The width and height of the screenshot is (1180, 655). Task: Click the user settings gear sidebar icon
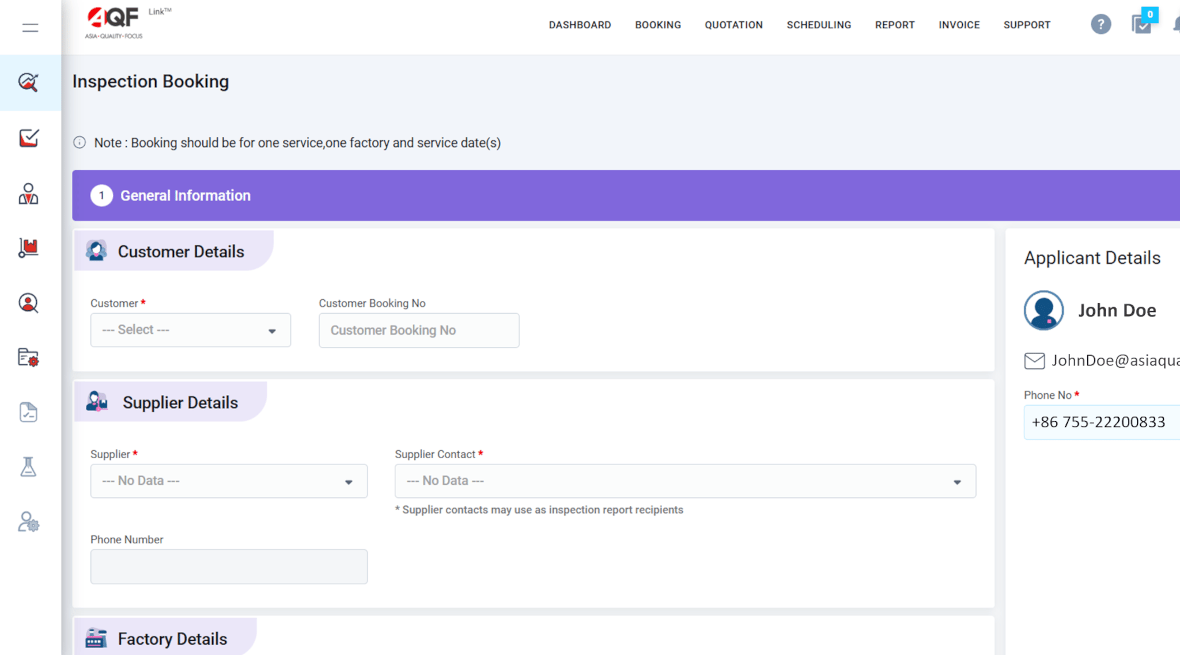click(x=28, y=522)
